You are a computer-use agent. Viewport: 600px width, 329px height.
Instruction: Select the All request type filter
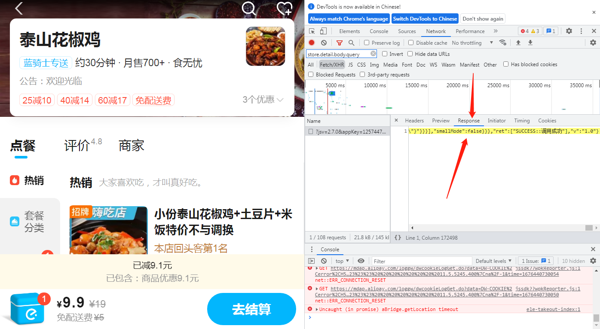click(311, 65)
